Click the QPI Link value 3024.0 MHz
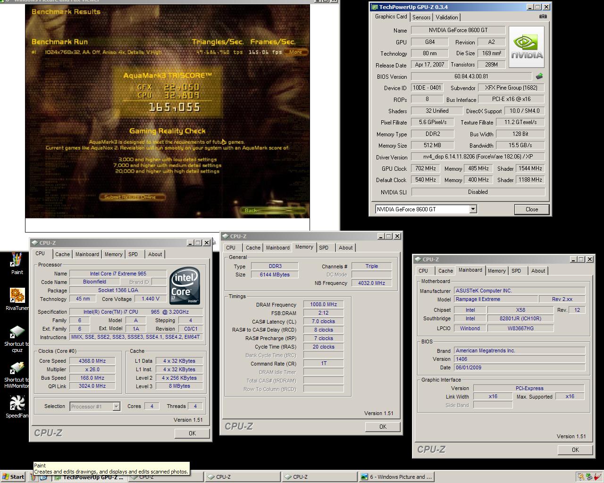This screenshot has height=483, width=604. tap(92, 386)
